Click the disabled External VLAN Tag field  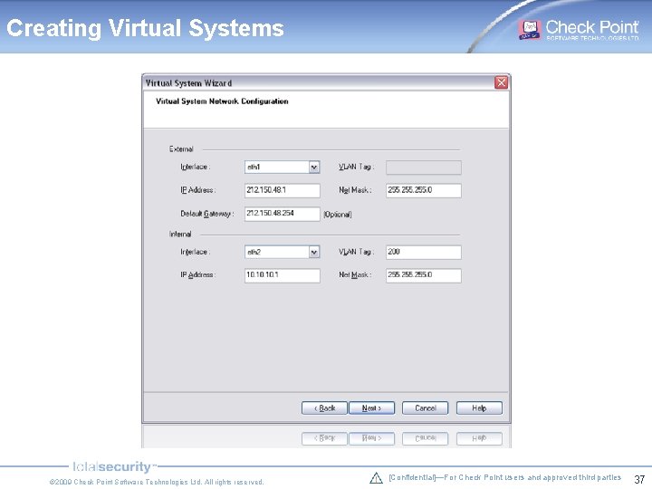pos(423,168)
